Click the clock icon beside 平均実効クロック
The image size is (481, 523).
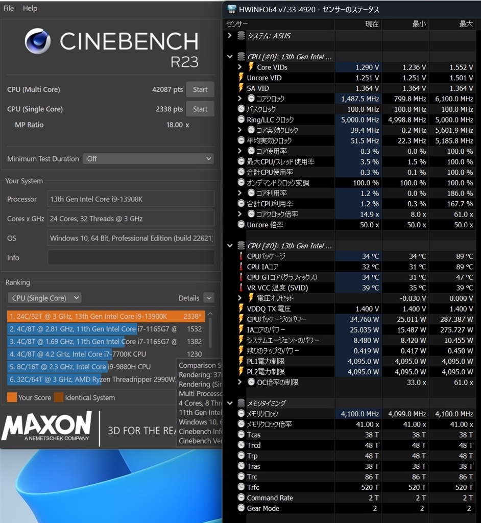coord(241,140)
